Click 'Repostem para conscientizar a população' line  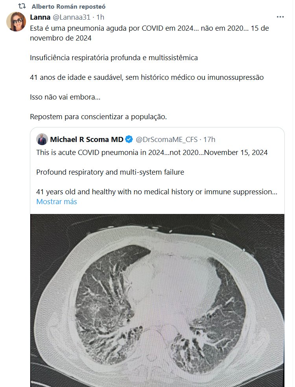point(98,117)
